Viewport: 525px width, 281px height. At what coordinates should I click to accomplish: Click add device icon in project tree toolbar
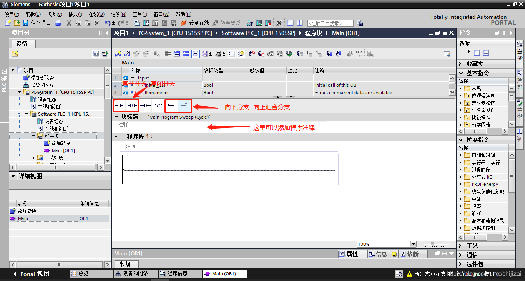tap(15, 54)
